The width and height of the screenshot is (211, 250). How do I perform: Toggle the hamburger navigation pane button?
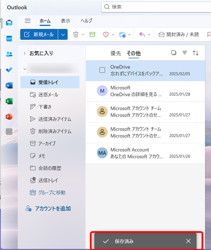coord(28,21)
